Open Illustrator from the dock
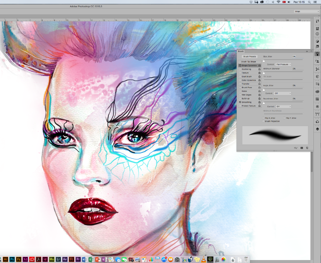Image resolution: width=321 pixels, height=263 pixels. click(x=6, y=259)
